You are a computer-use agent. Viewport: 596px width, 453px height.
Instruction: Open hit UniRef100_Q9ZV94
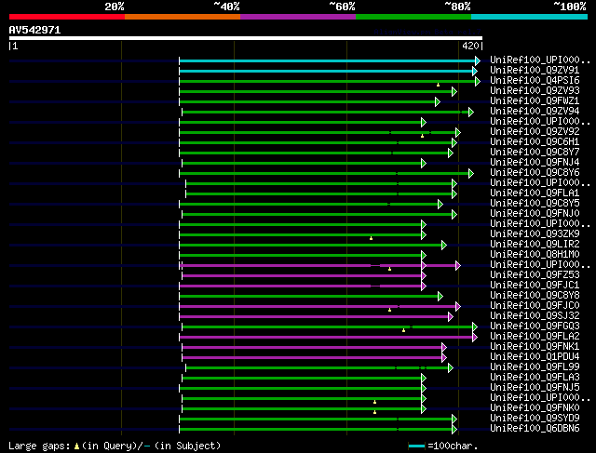tap(535, 111)
